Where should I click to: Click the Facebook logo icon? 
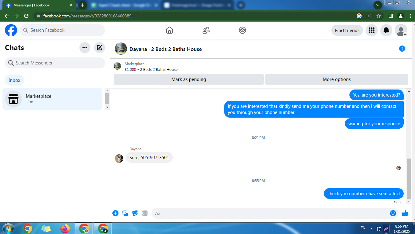(11, 30)
